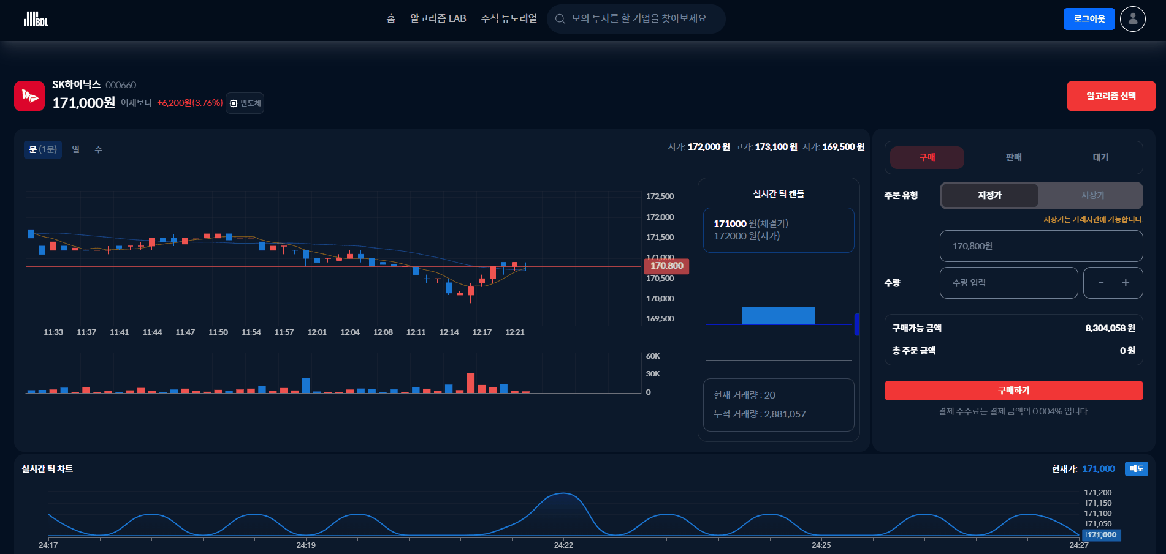Decrease order quantity with the minus stepper
Image resolution: width=1166 pixels, height=554 pixels.
(x=1101, y=282)
